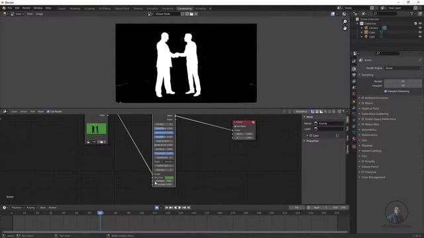Image resolution: width=424 pixels, height=238 pixels.
Task: Click the pan hand icon in the image viewer
Action: coord(344,28)
